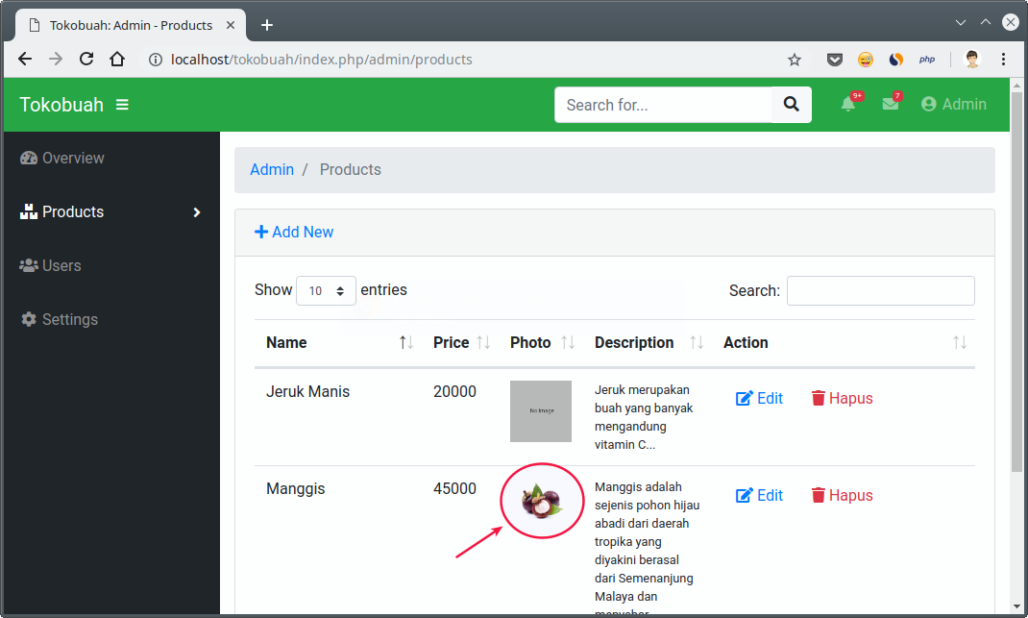Close the Tokobuah Admin Products tab
Screen dimensions: 1028x618
click(x=231, y=25)
